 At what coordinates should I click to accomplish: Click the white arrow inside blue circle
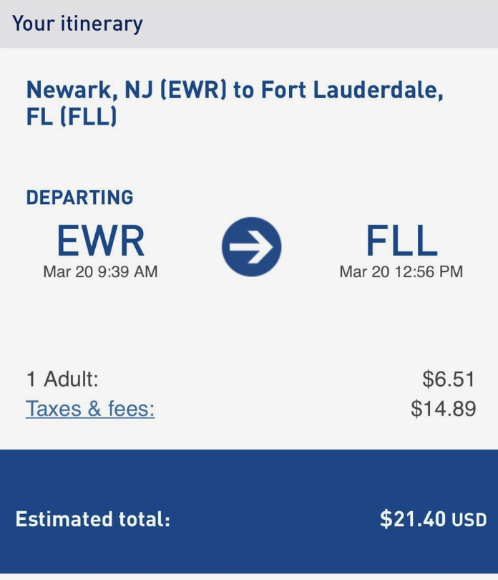pos(251,247)
